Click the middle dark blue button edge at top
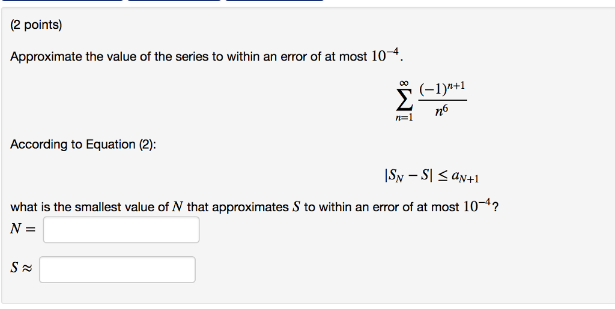615x309 pixels. point(174,1)
